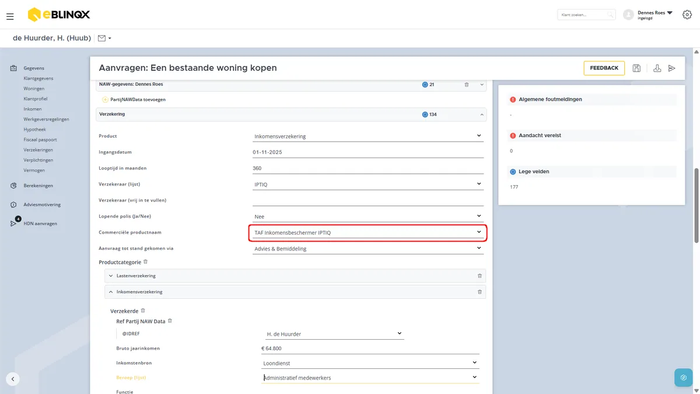
Task: Click the Ingangsdatum date field
Action: pos(367,152)
